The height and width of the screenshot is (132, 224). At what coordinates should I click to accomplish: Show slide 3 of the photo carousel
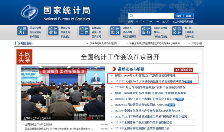point(97,118)
